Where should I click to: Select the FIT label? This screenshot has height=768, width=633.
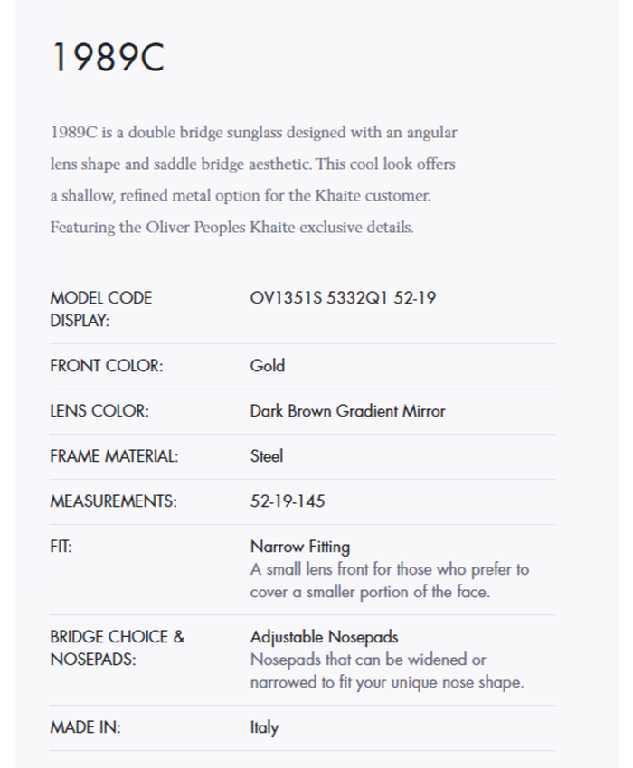coord(61,547)
